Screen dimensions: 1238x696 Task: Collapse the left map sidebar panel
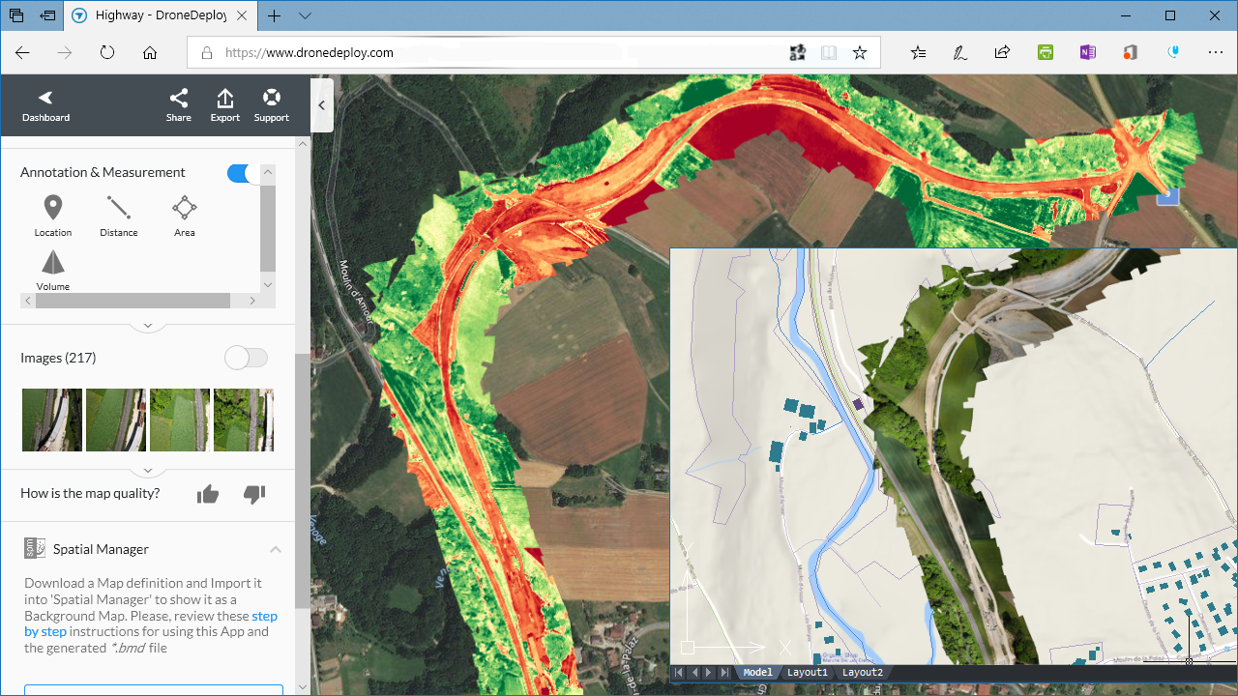[322, 105]
